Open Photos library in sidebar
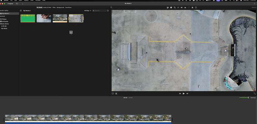This screenshot has width=257, height=124. point(4,19)
